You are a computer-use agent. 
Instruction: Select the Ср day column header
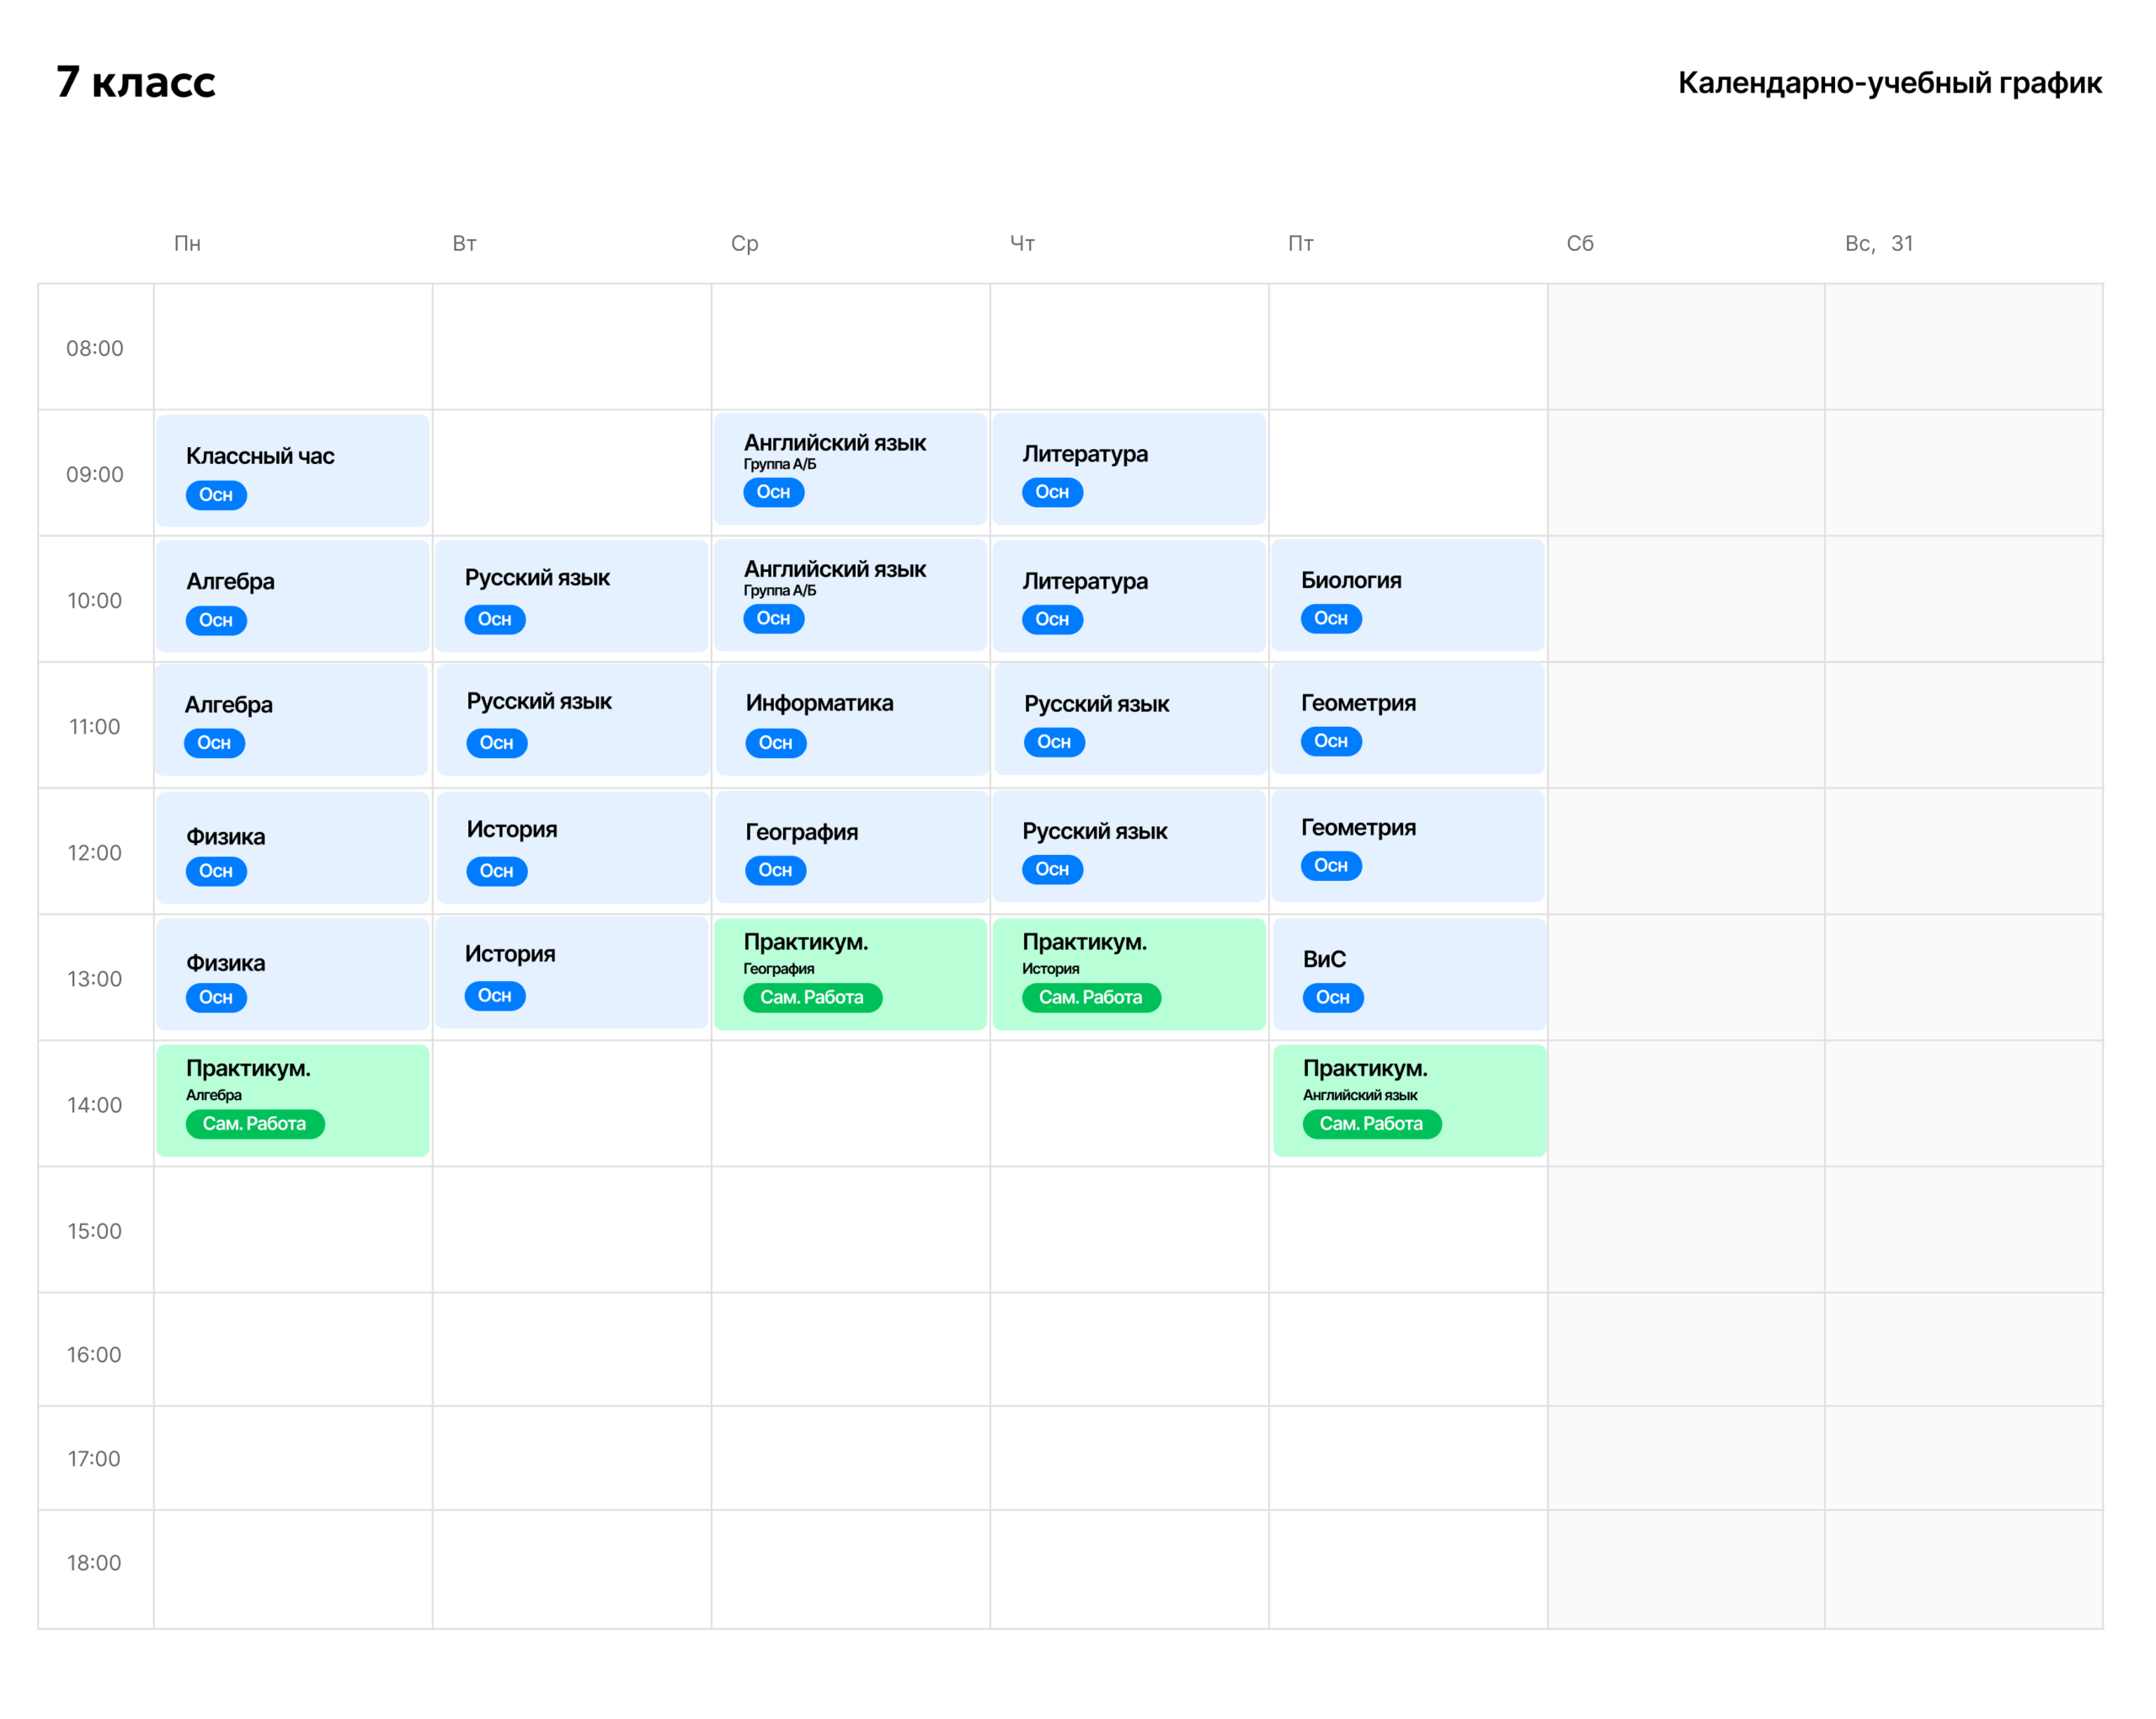[745, 244]
